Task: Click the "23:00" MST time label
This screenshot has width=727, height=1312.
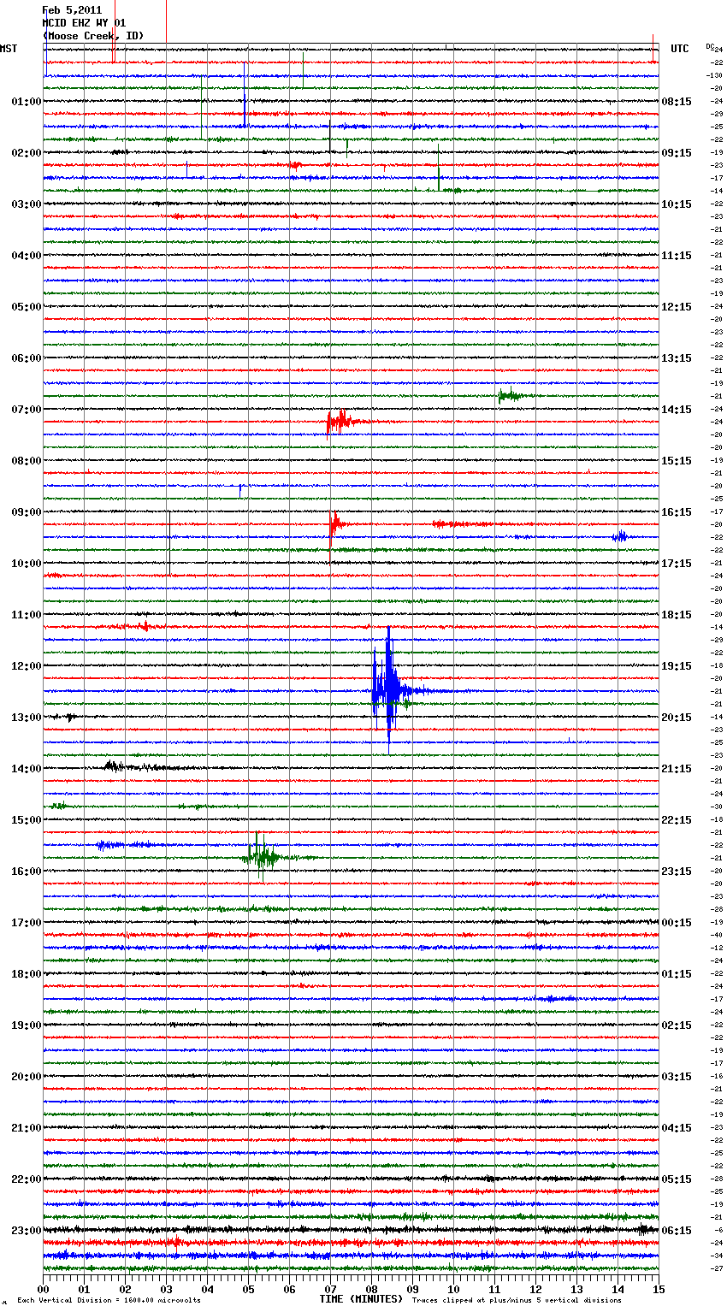Action: [x=27, y=1231]
